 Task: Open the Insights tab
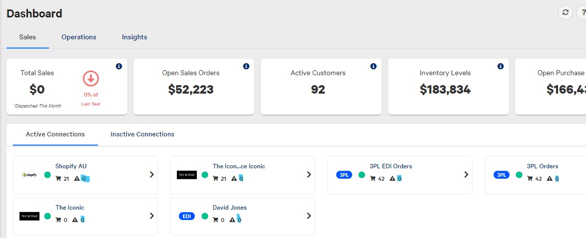pos(134,37)
